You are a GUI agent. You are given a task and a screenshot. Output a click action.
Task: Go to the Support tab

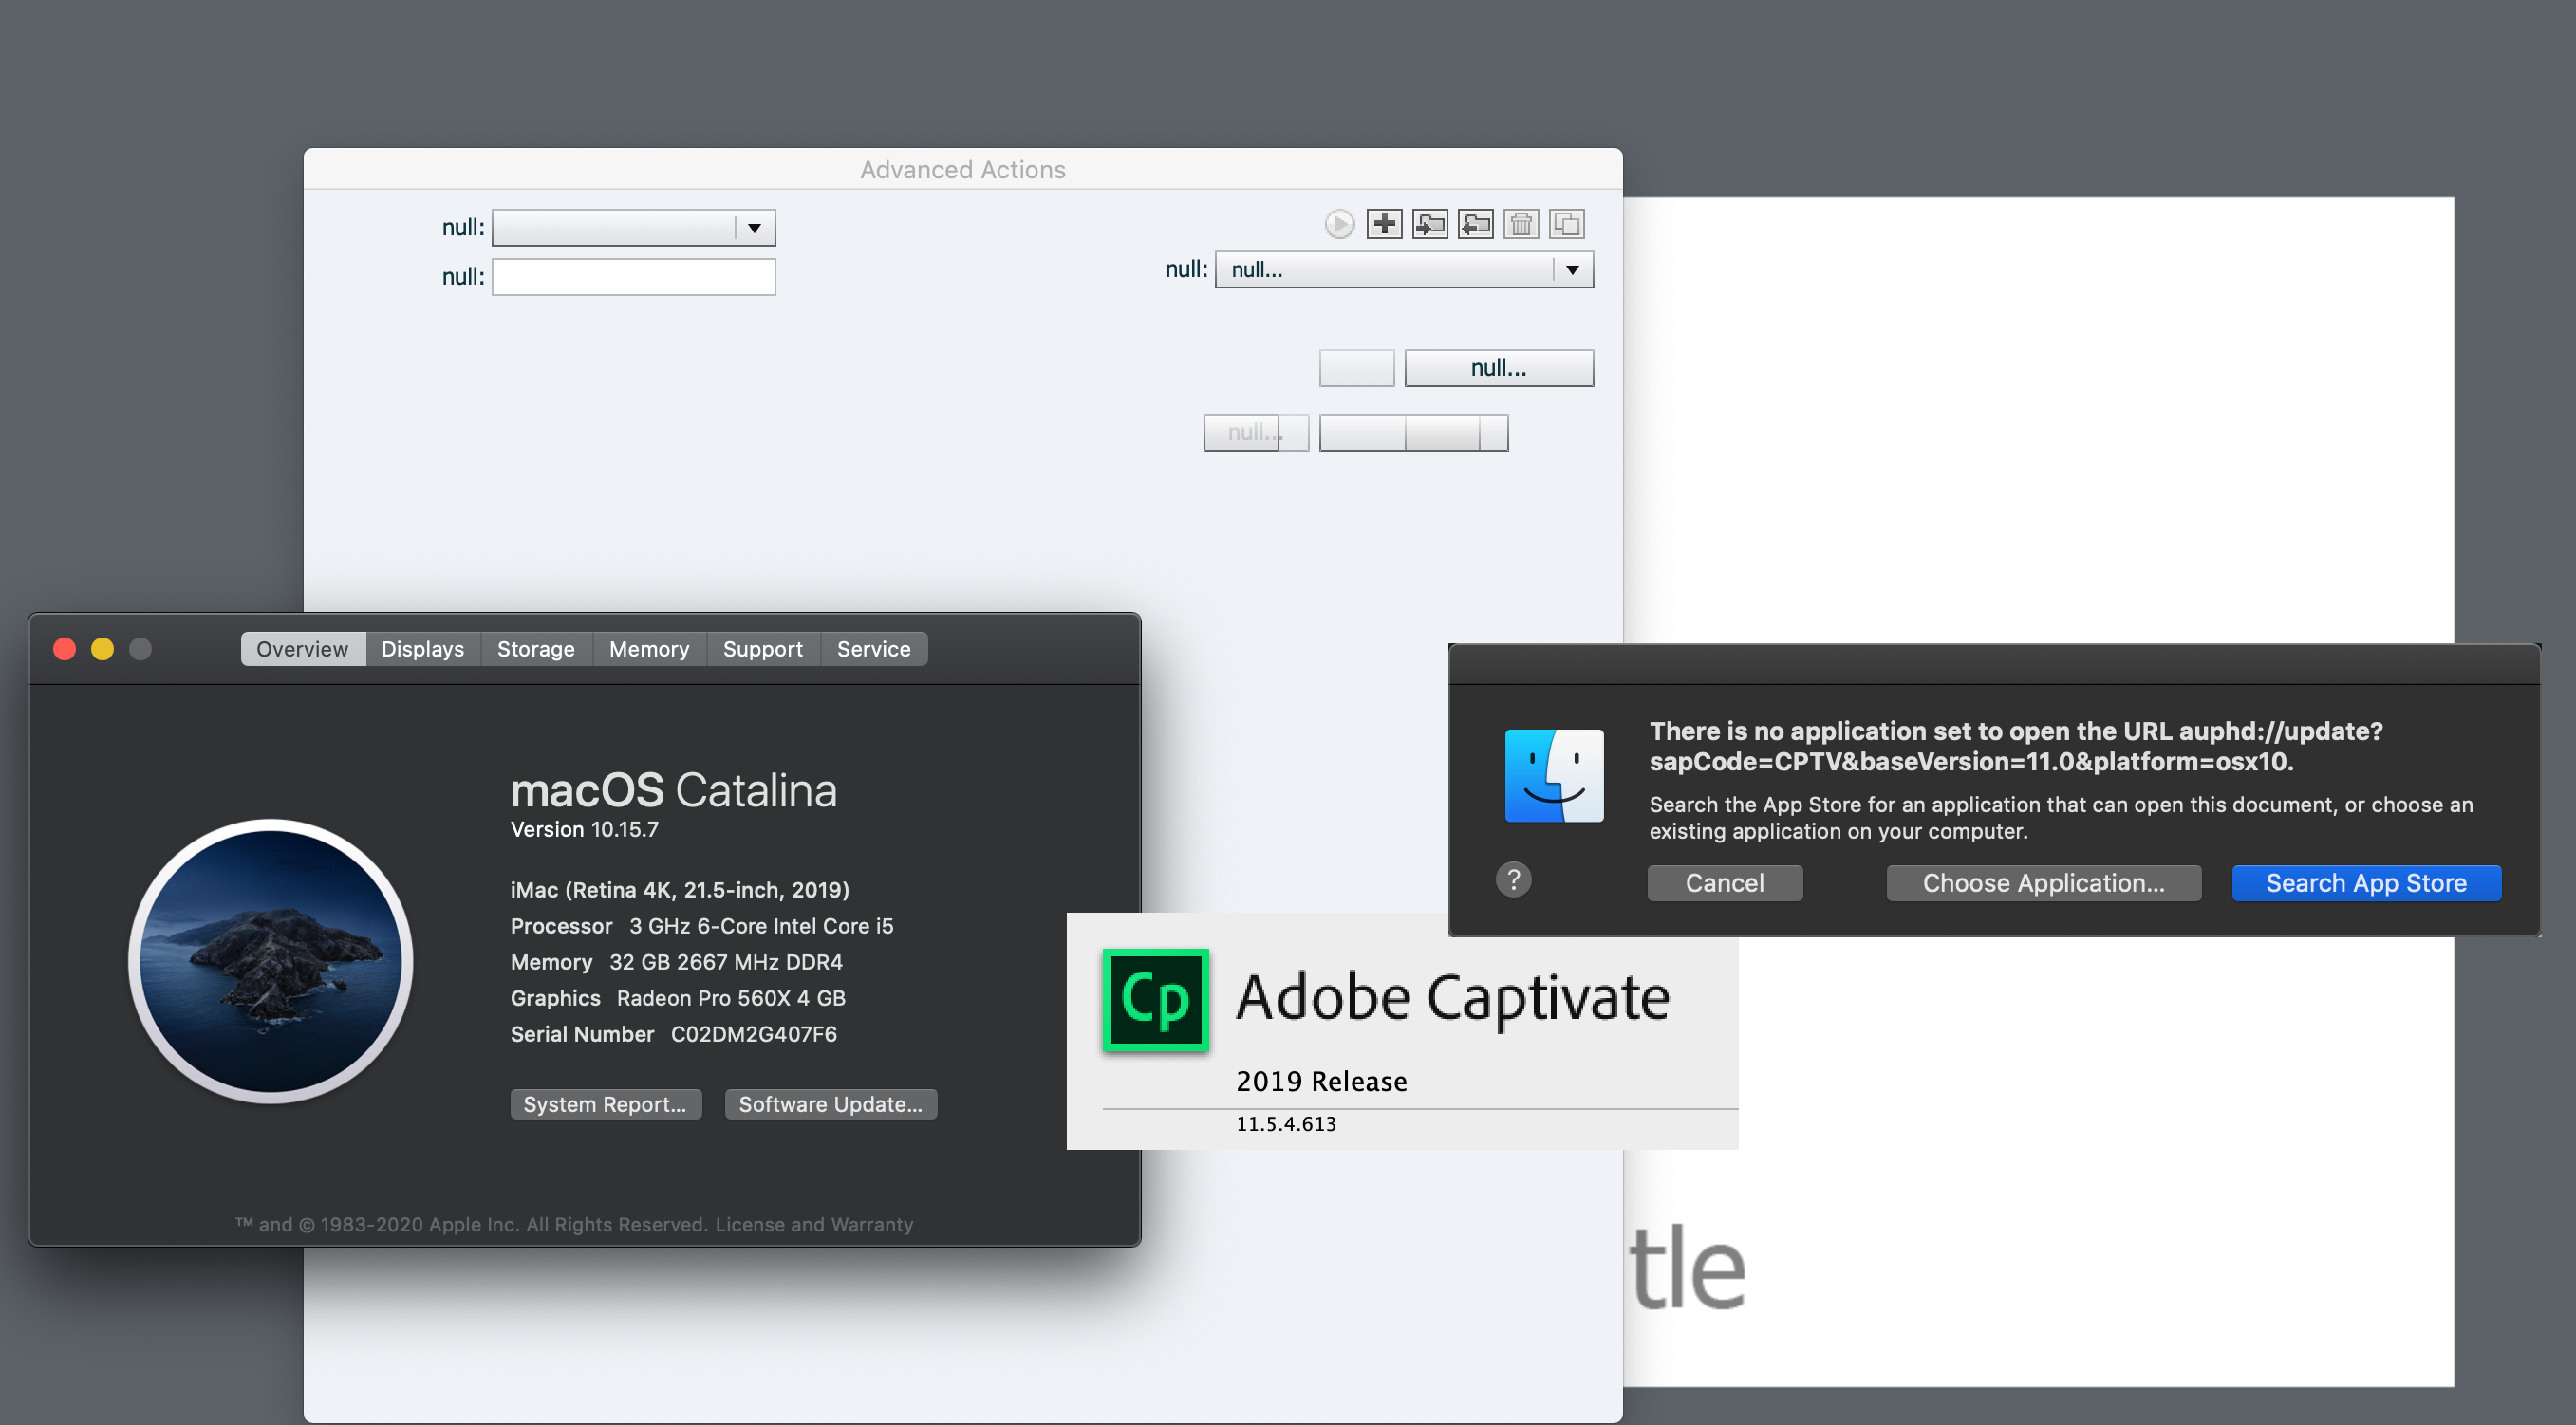click(762, 649)
